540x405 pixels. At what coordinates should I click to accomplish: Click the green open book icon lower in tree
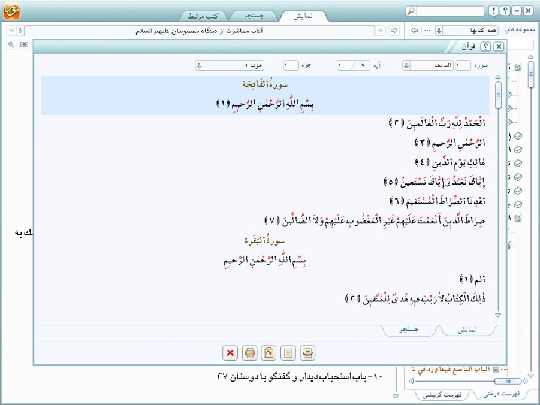pos(518,218)
